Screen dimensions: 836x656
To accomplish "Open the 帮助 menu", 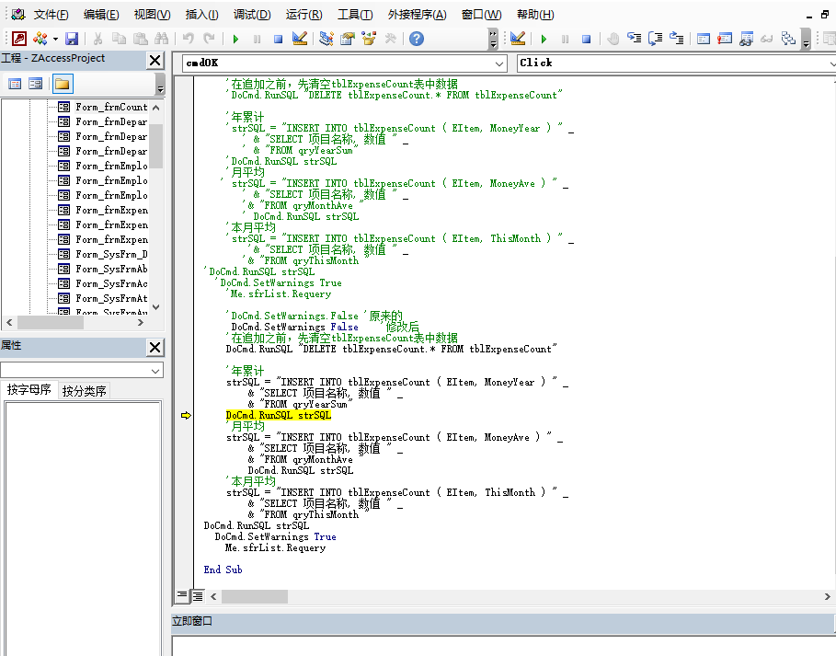I will (535, 15).
